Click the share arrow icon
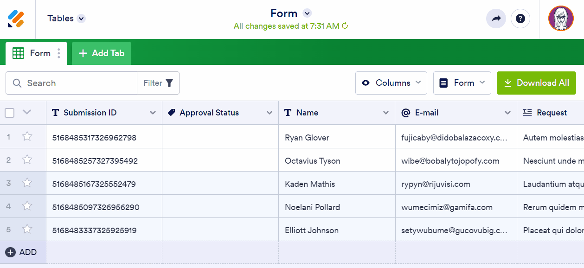The width and height of the screenshot is (584, 268). pos(496,19)
